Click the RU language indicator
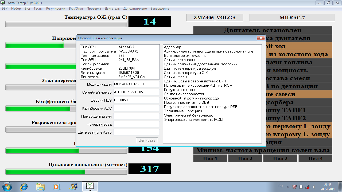The height and width of the screenshot is (192, 342). 281,186
